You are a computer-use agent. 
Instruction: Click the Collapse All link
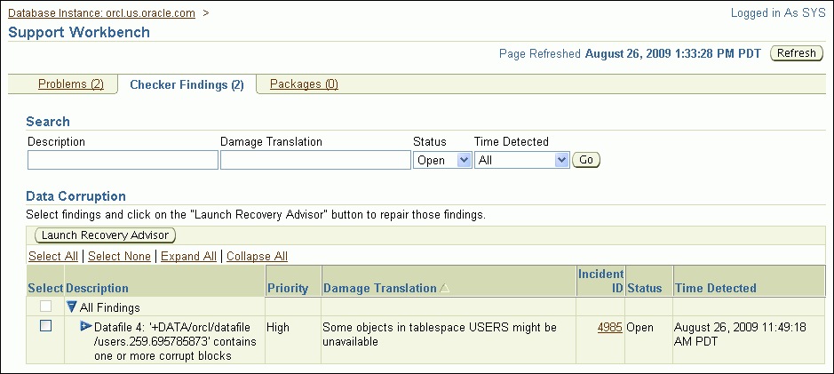tap(257, 256)
